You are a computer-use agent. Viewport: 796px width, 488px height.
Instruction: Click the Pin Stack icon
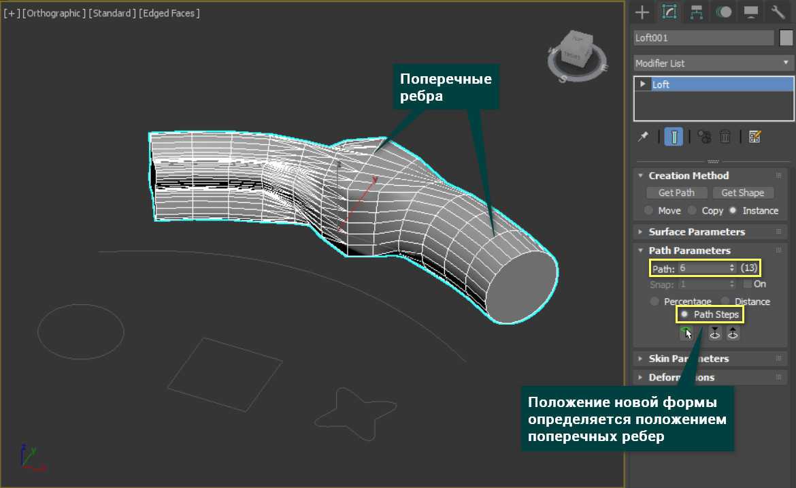pos(643,137)
